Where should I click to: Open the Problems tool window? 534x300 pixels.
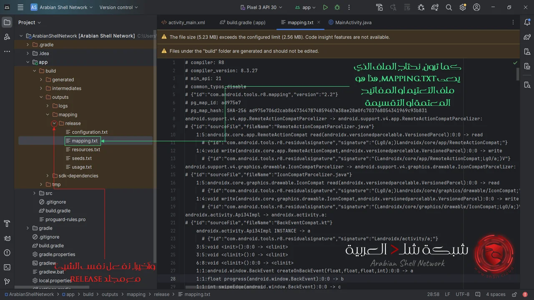[x=7, y=253]
